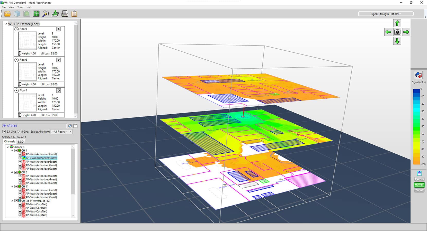Open the Tools menu

tap(20, 7)
